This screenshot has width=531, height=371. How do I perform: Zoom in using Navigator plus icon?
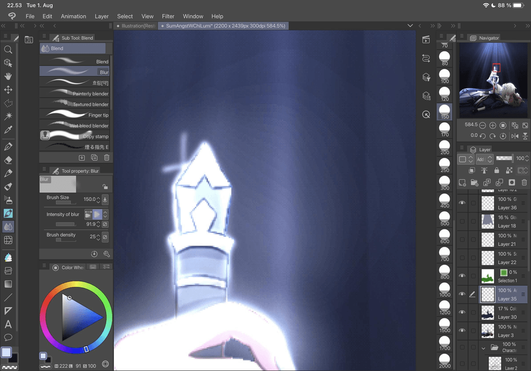tap(493, 126)
